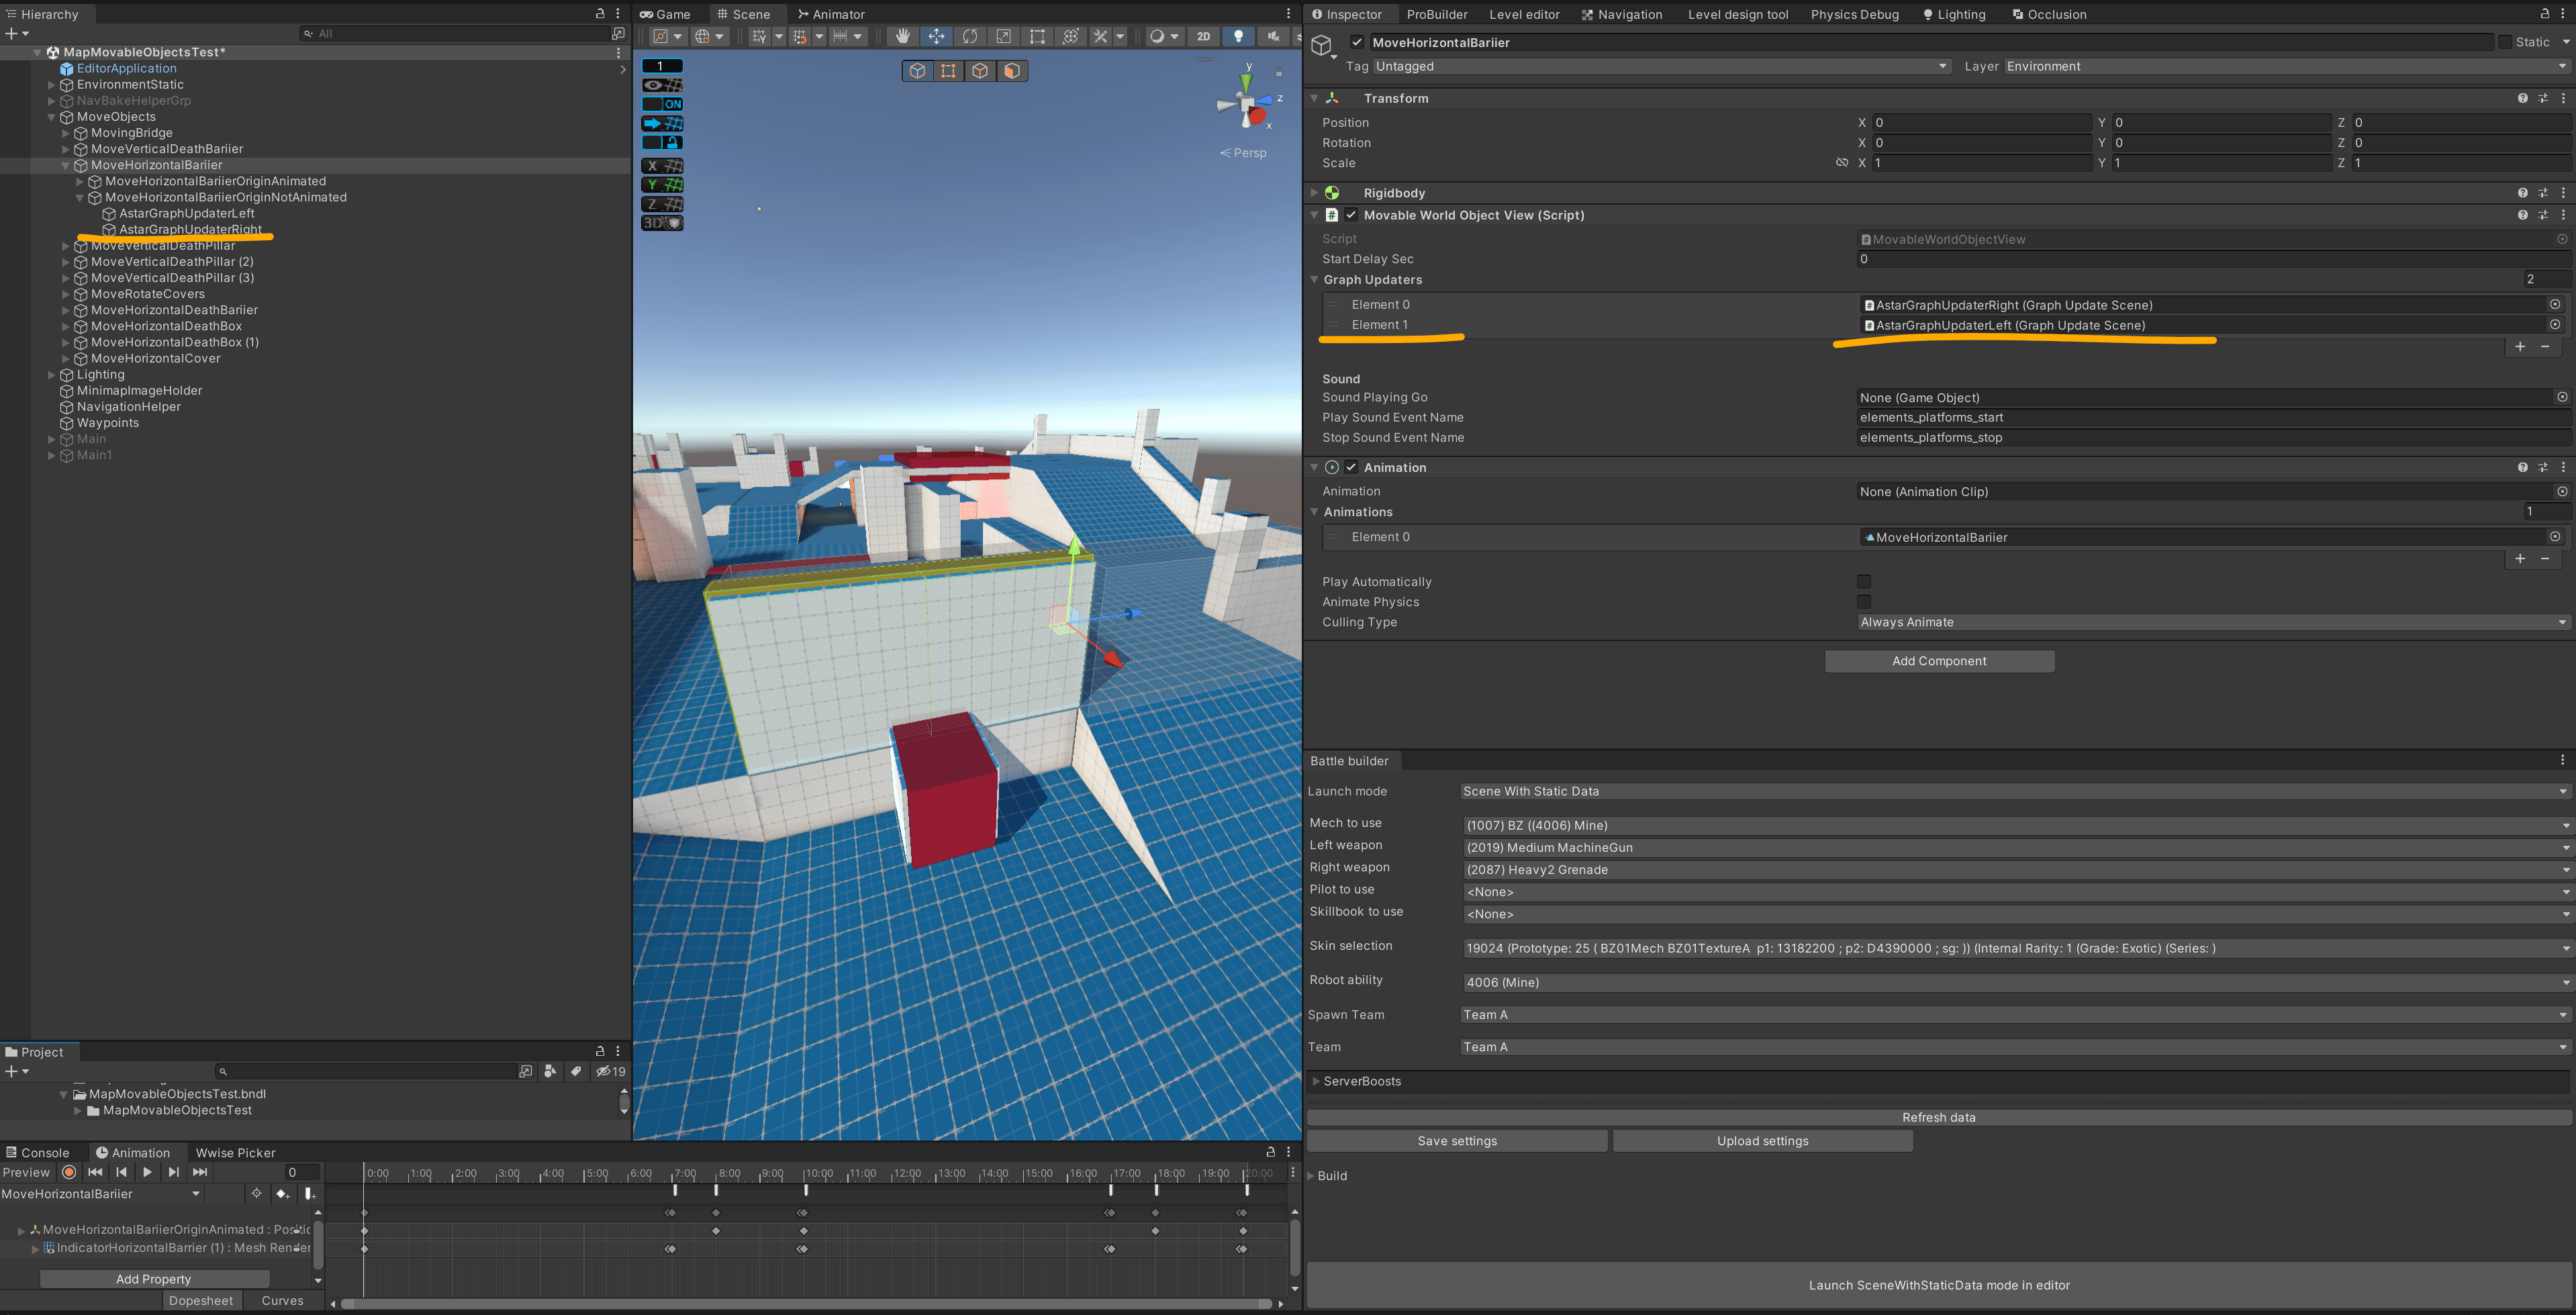The width and height of the screenshot is (2576, 1315).
Task: Enable Animate Physics checkbox
Action: click(x=1864, y=602)
